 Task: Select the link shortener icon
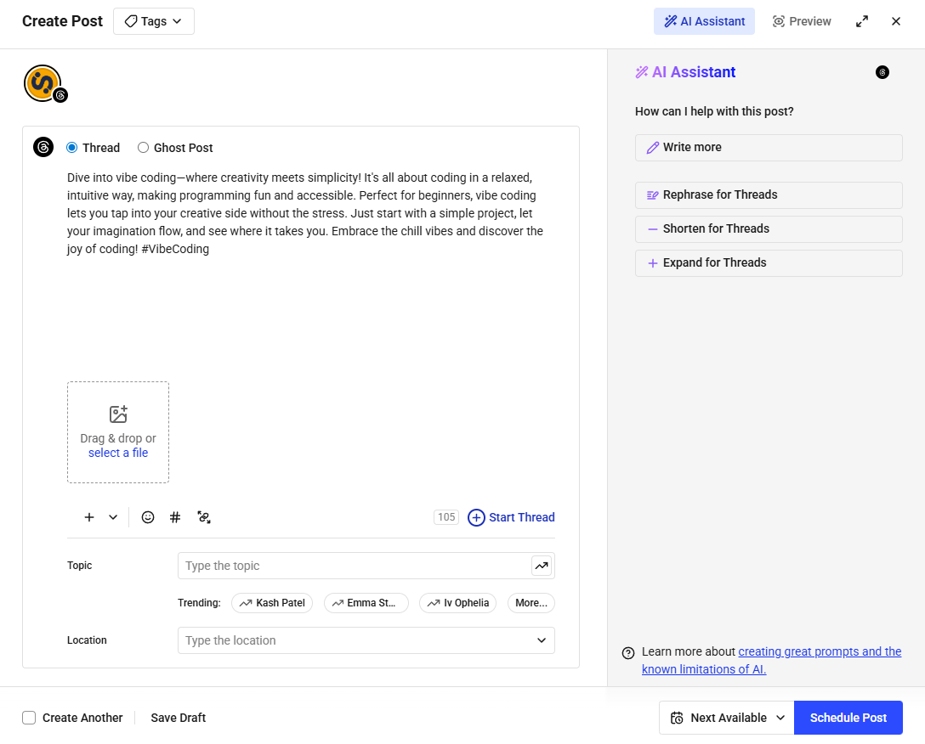coord(204,517)
